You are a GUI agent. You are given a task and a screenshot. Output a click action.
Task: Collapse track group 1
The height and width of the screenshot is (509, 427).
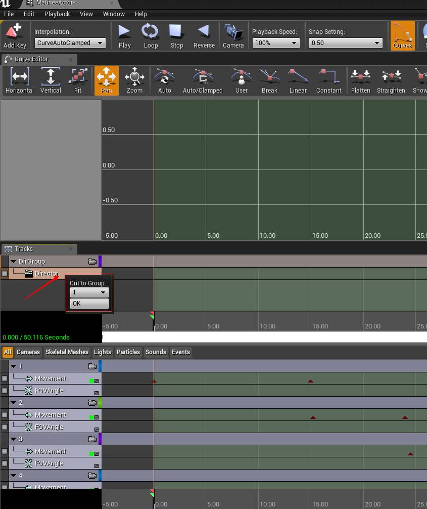[x=13, y=366]
